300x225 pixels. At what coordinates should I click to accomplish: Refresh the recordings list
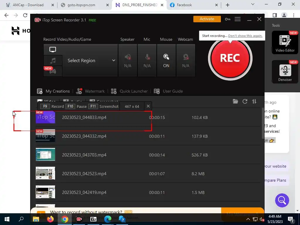point(245,101)
